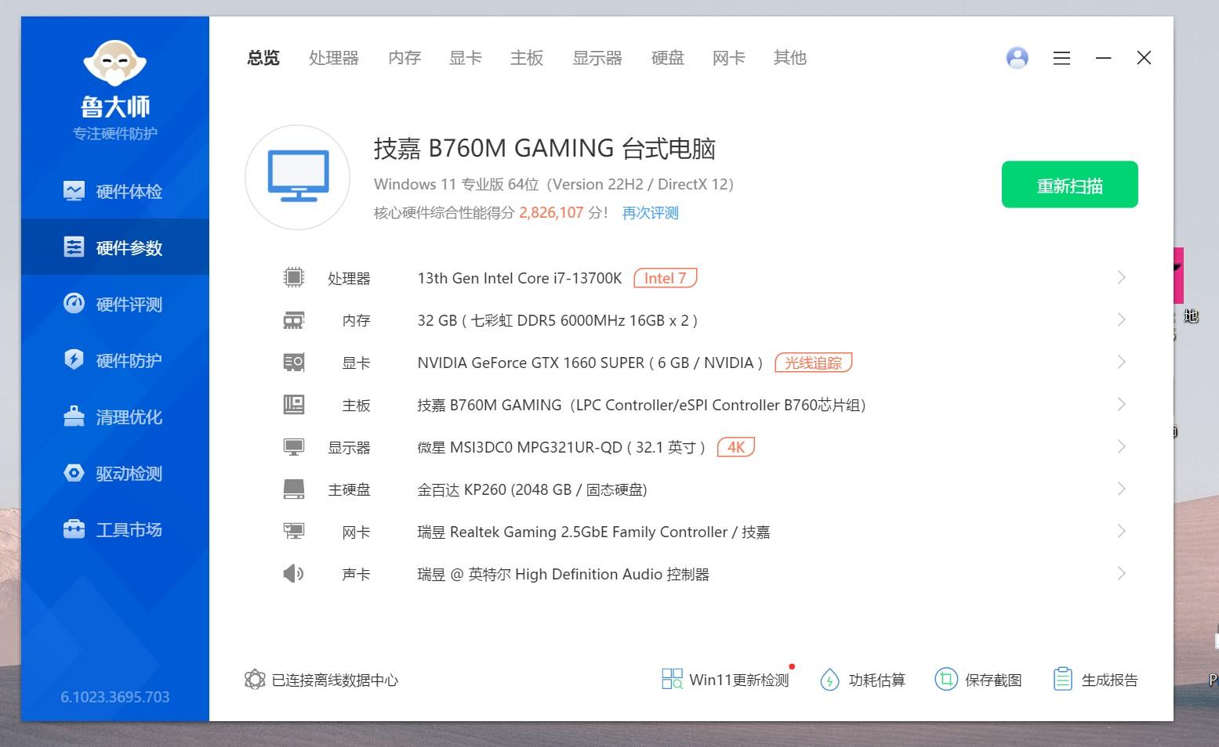This screenshot has width=1219, height=747.
Task: Open 工具市场 tool market
Action: [x=114, y=529]
